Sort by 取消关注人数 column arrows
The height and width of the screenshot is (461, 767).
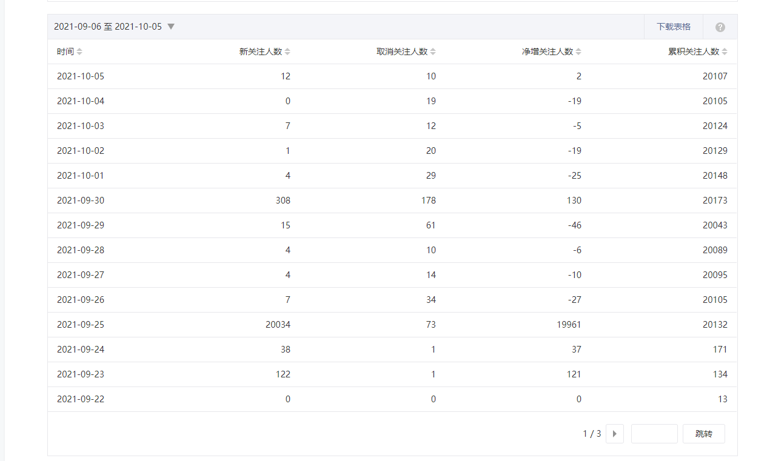433,52
